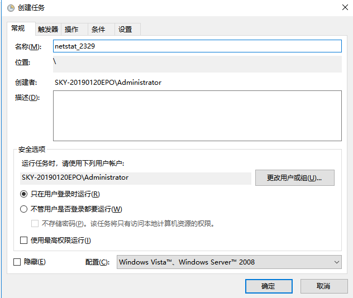Open the 配置 dropdown showing Windows Vista
The image size is (353, 298).
tap(229, 262)
